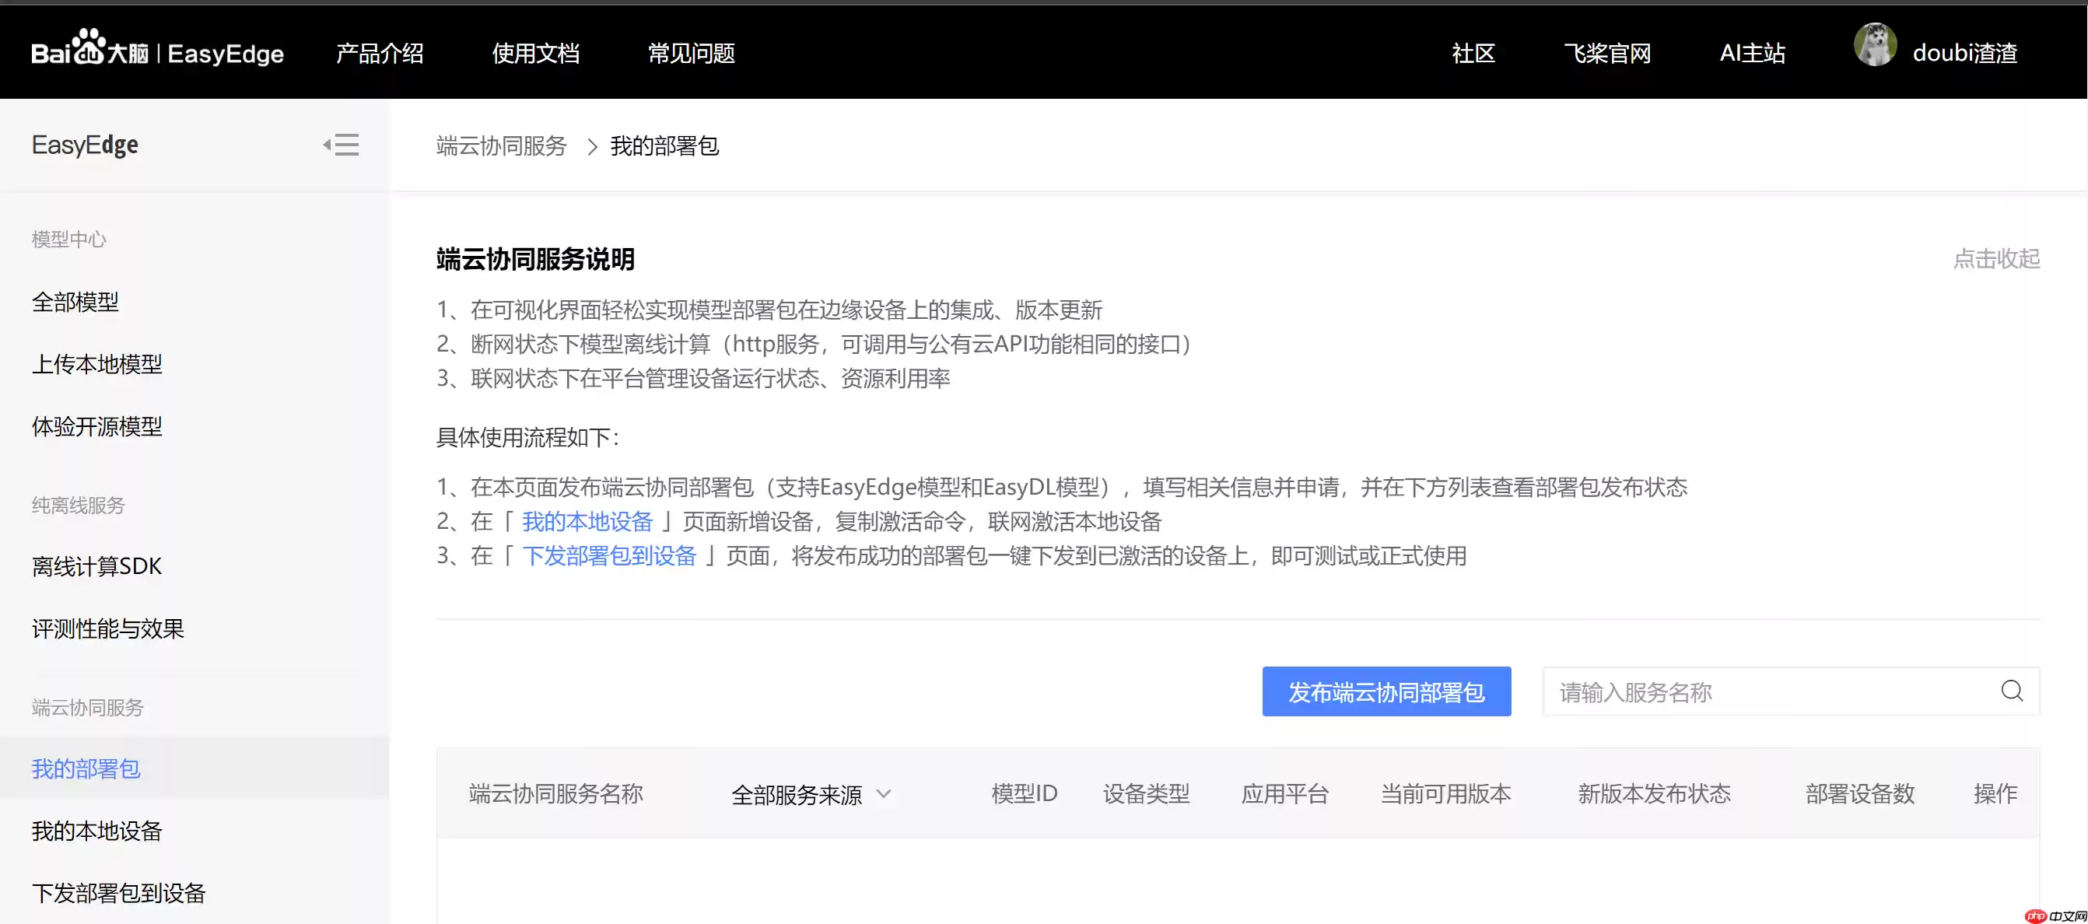This screenshot has height=924, width=2088.
Task: Select 上传本地模型 in the sidebar
Action: (x=97, y=364)
